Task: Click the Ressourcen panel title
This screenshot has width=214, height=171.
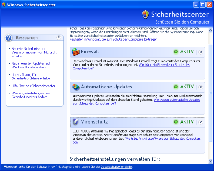Action: click(x=27, y=38)
